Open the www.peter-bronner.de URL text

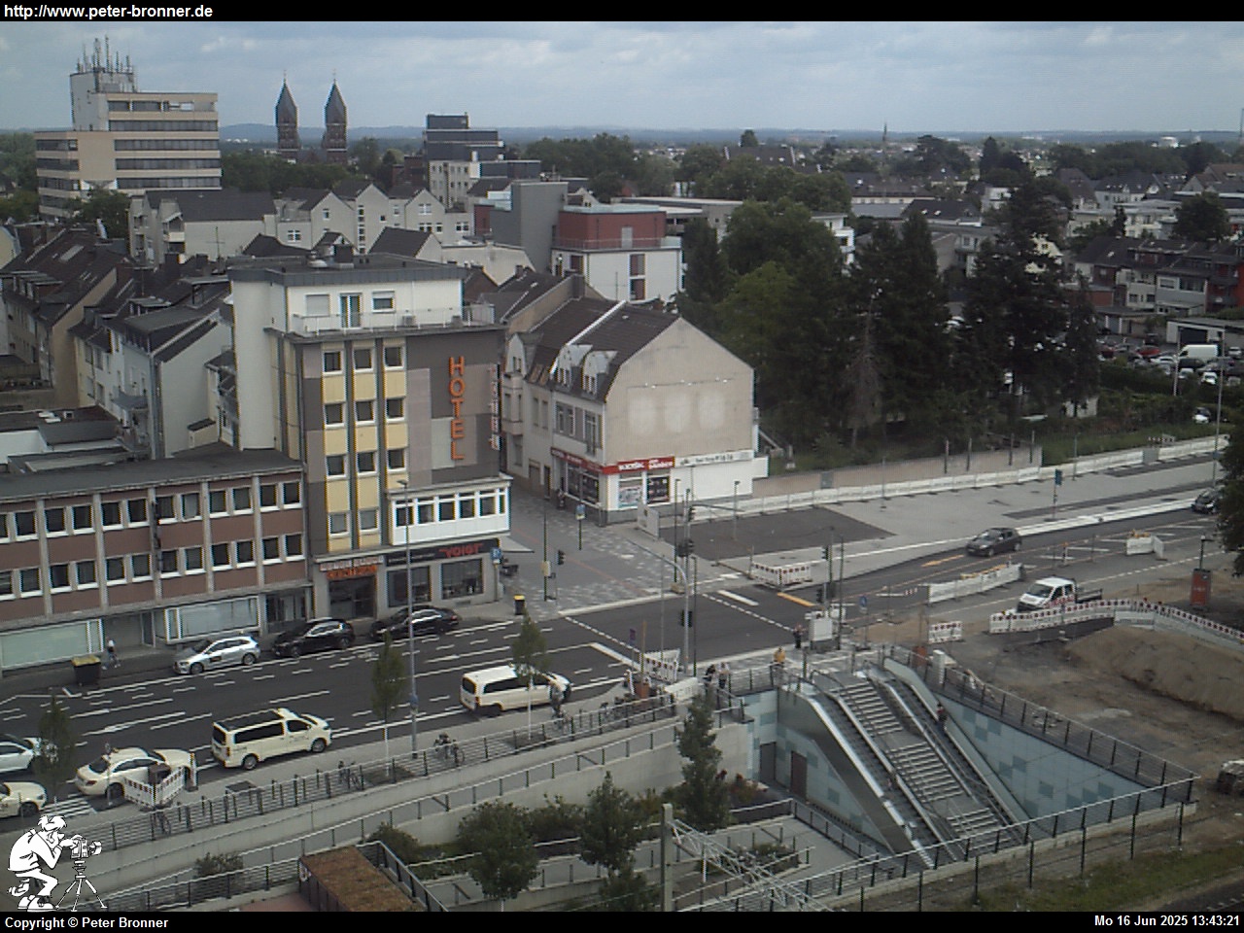click(108, 11)
